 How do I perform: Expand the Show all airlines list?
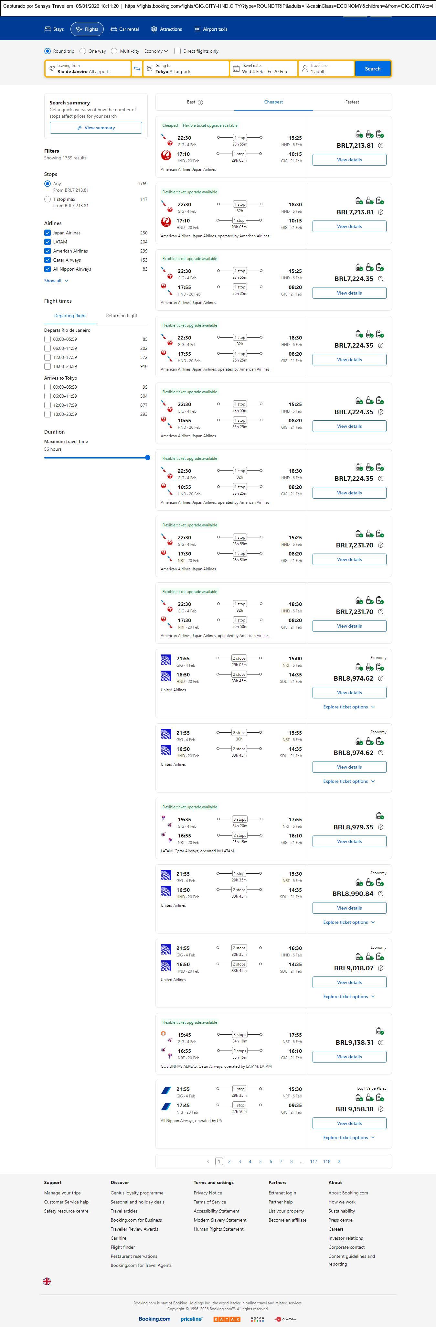pyautogui.click(x=56, y=281)
